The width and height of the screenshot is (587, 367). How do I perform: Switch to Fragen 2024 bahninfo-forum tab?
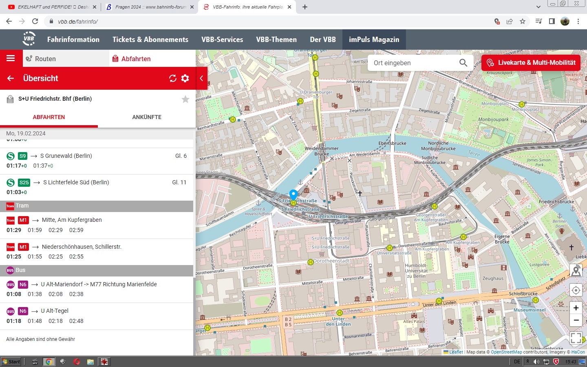(149, 7)
